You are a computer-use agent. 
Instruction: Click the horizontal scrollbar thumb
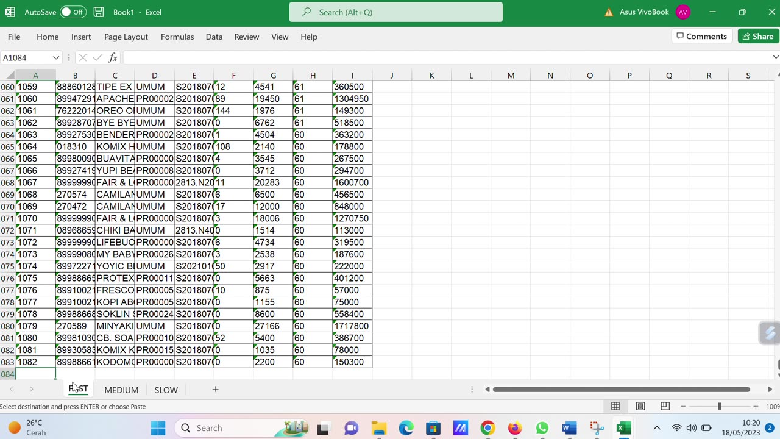622,389
